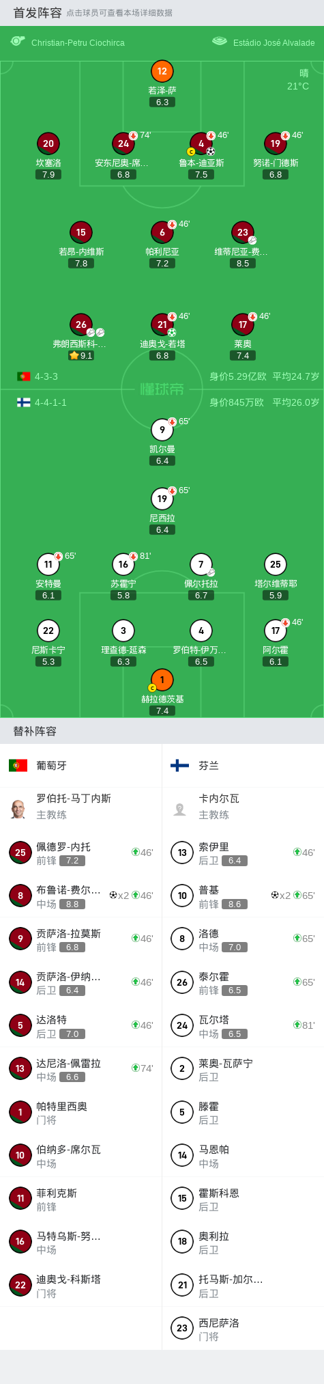Image resolution: width=324 pixels, height=1384 pixels.
Task: Tap Finland flag icon next to 4-4-1-1
Action: pos(23,402)
